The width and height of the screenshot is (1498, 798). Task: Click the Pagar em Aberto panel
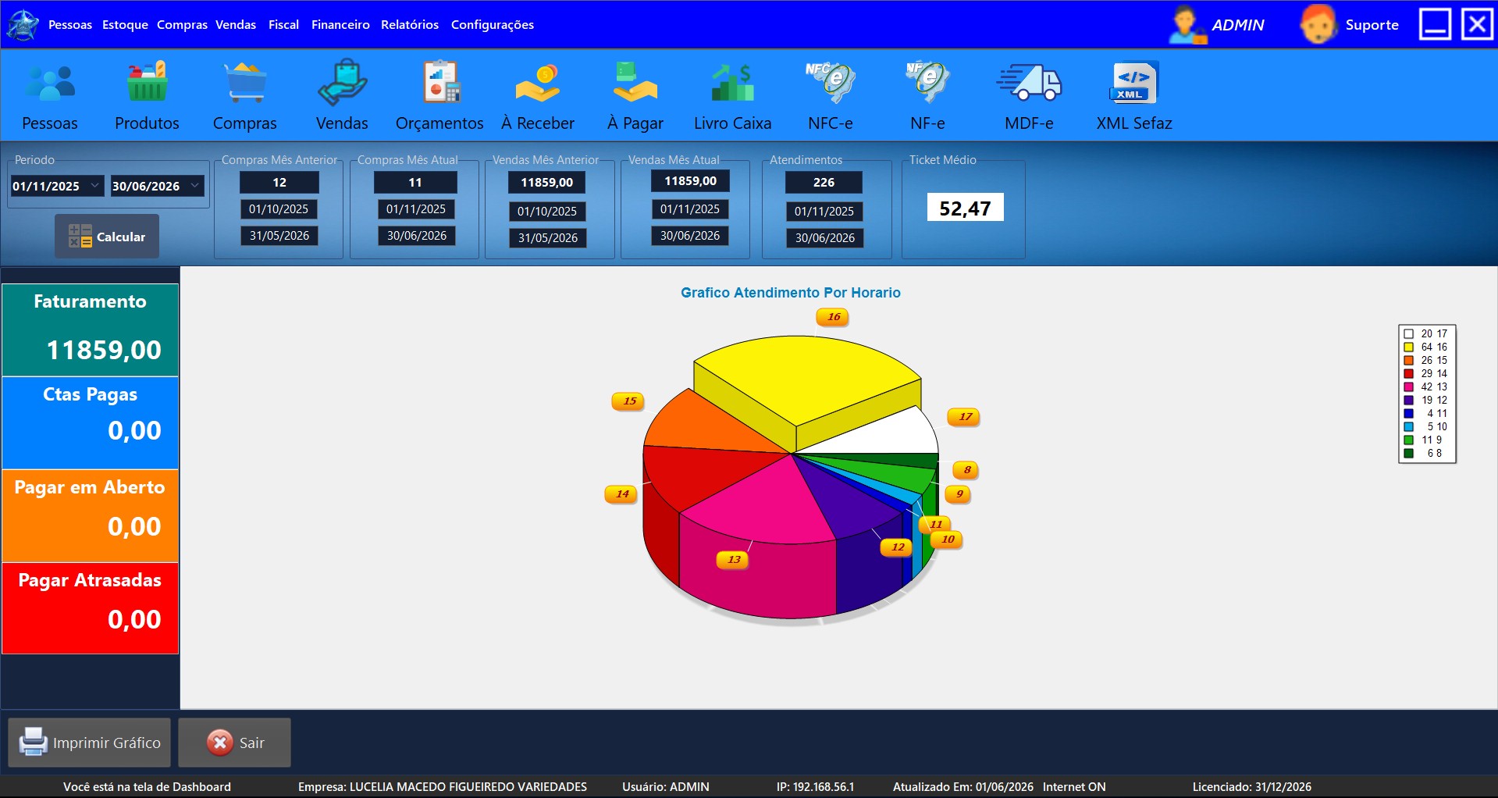(x=91, y=515)
